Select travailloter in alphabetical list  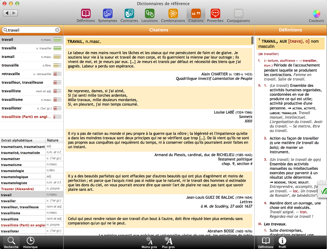coord(31,231)
